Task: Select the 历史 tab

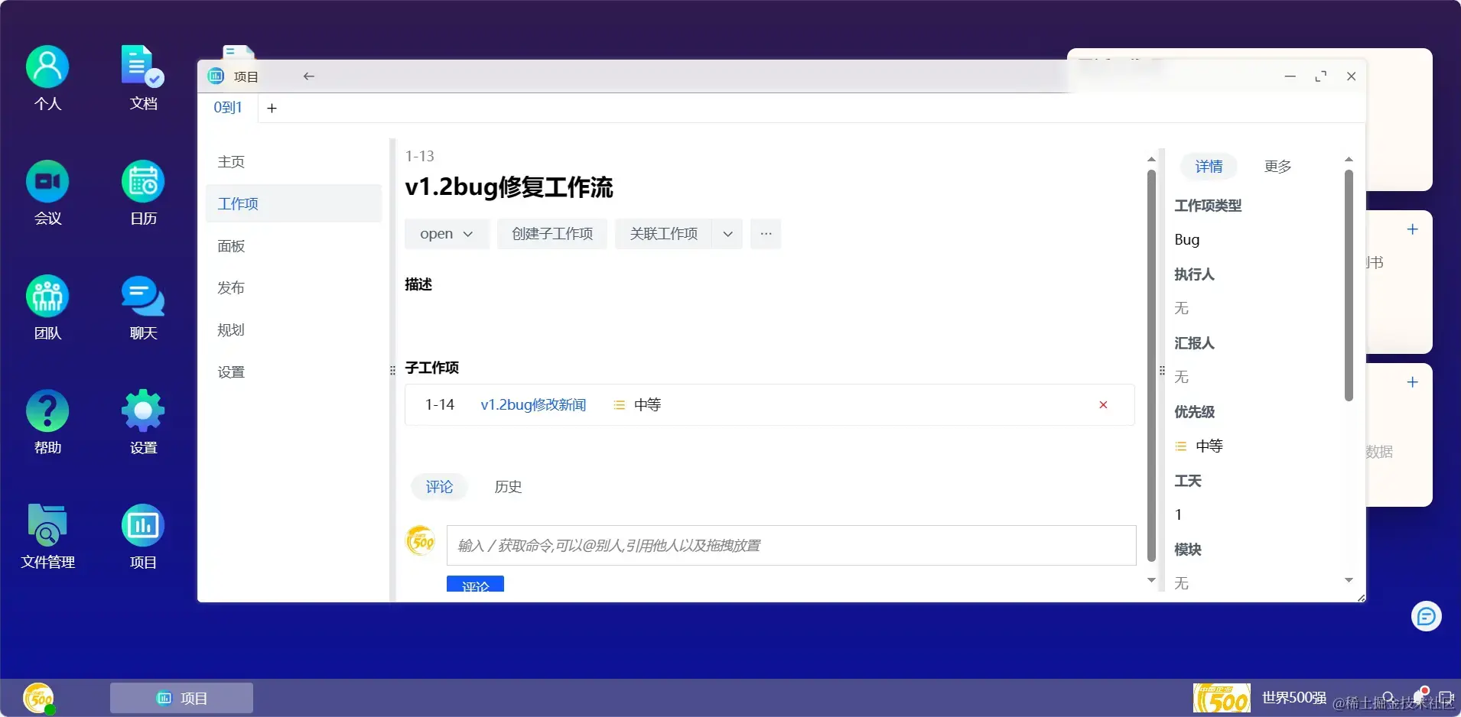Action: point(508,487)
